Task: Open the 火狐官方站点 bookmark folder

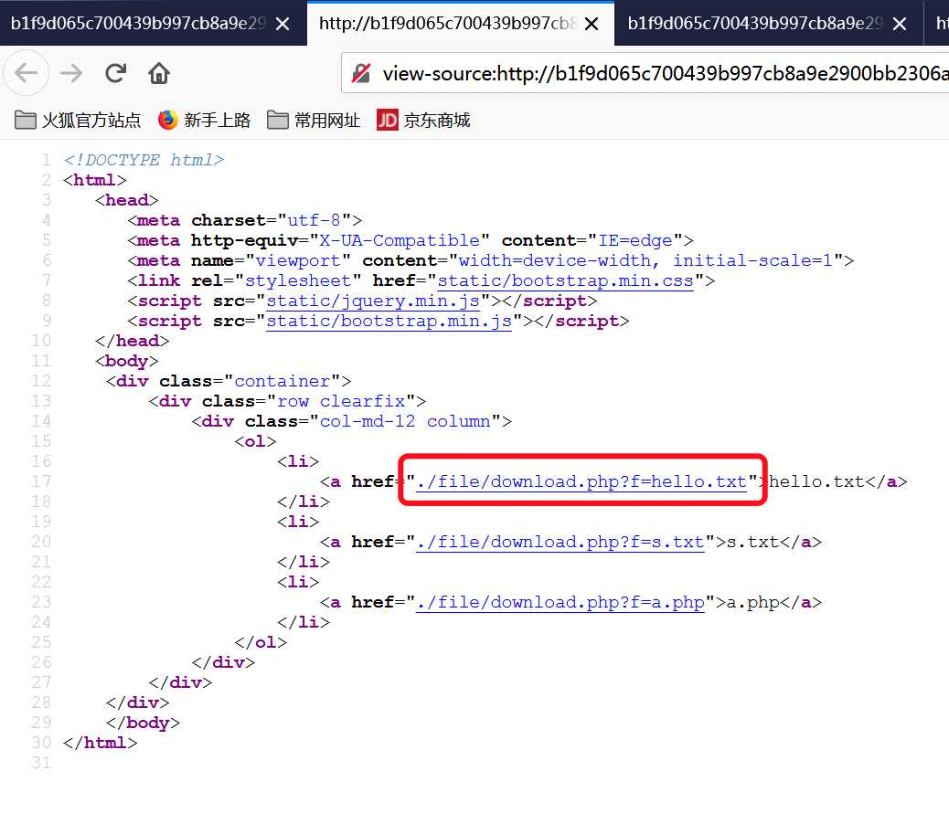Action: click(x=77, y=121)
